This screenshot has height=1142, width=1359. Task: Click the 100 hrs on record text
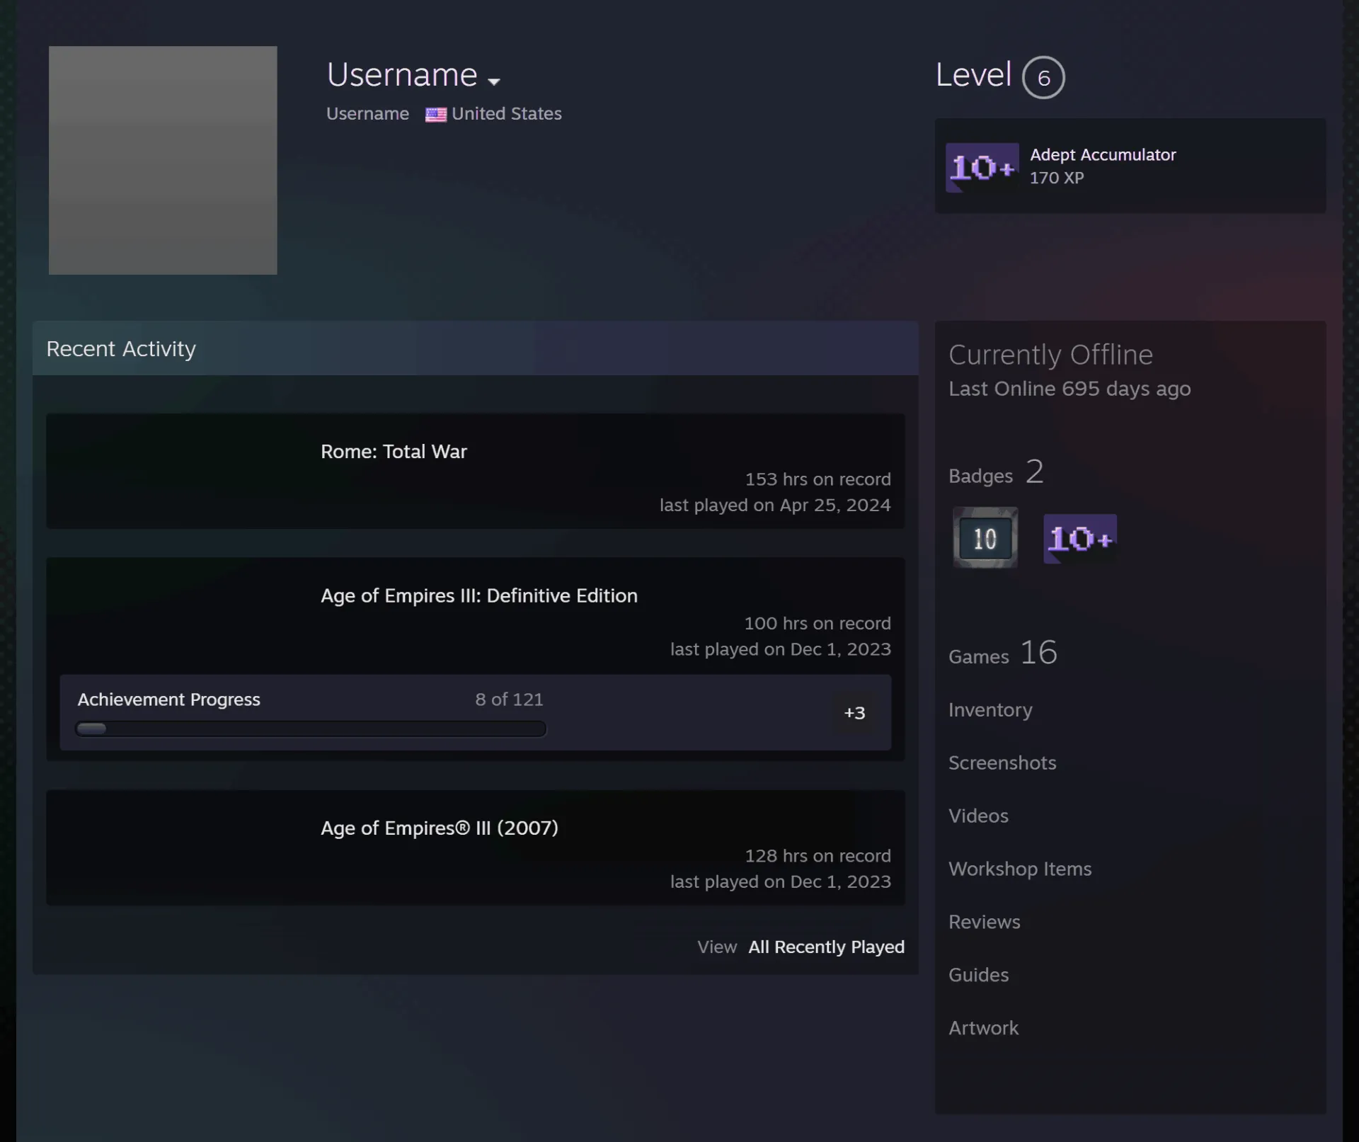818,624
